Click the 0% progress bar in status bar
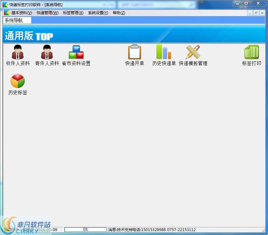268x235 pixels. [x=86, y=229]
